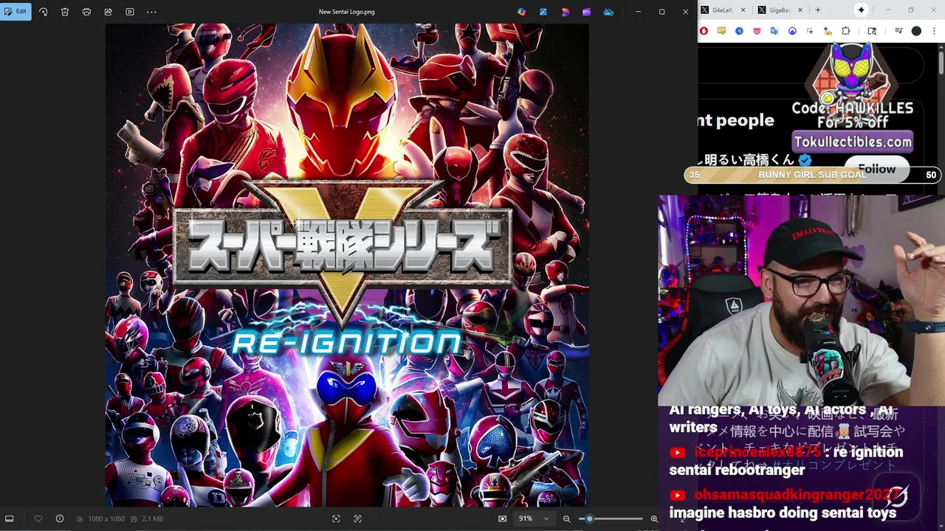Click the New Sentai Logo.png title text
The image size is (945, 531).
346,12
